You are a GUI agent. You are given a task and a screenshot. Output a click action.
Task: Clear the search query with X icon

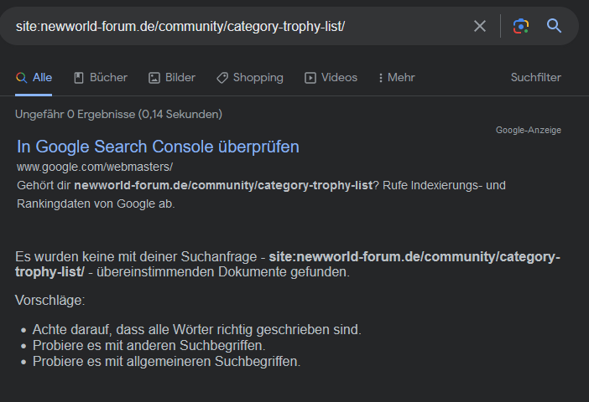480,26
